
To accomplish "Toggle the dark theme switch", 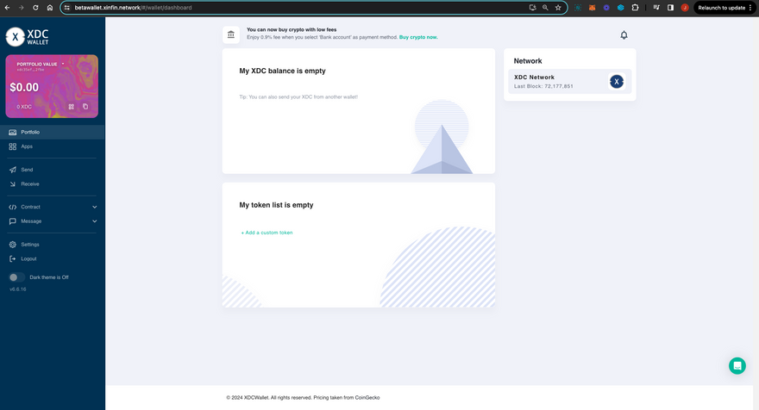I will (16, 277).
